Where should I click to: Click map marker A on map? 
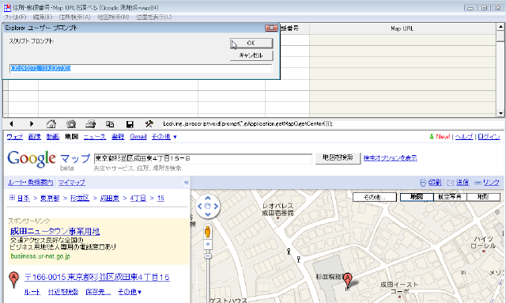pos(347,280)
